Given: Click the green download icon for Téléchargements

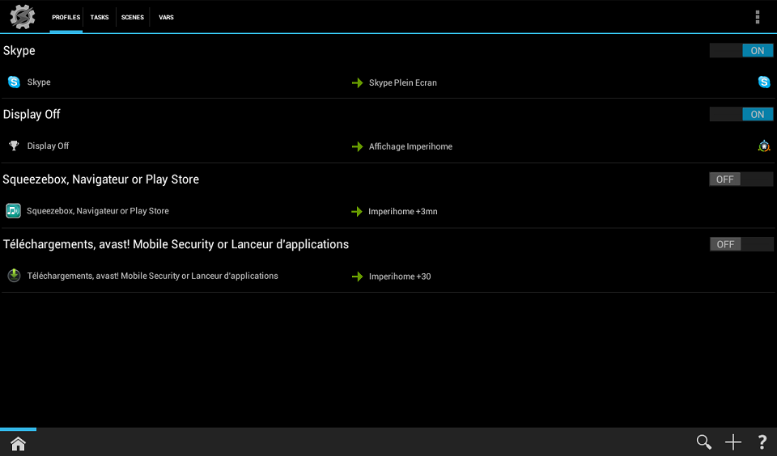Looking at the screenshot, I should pos(14,275).
